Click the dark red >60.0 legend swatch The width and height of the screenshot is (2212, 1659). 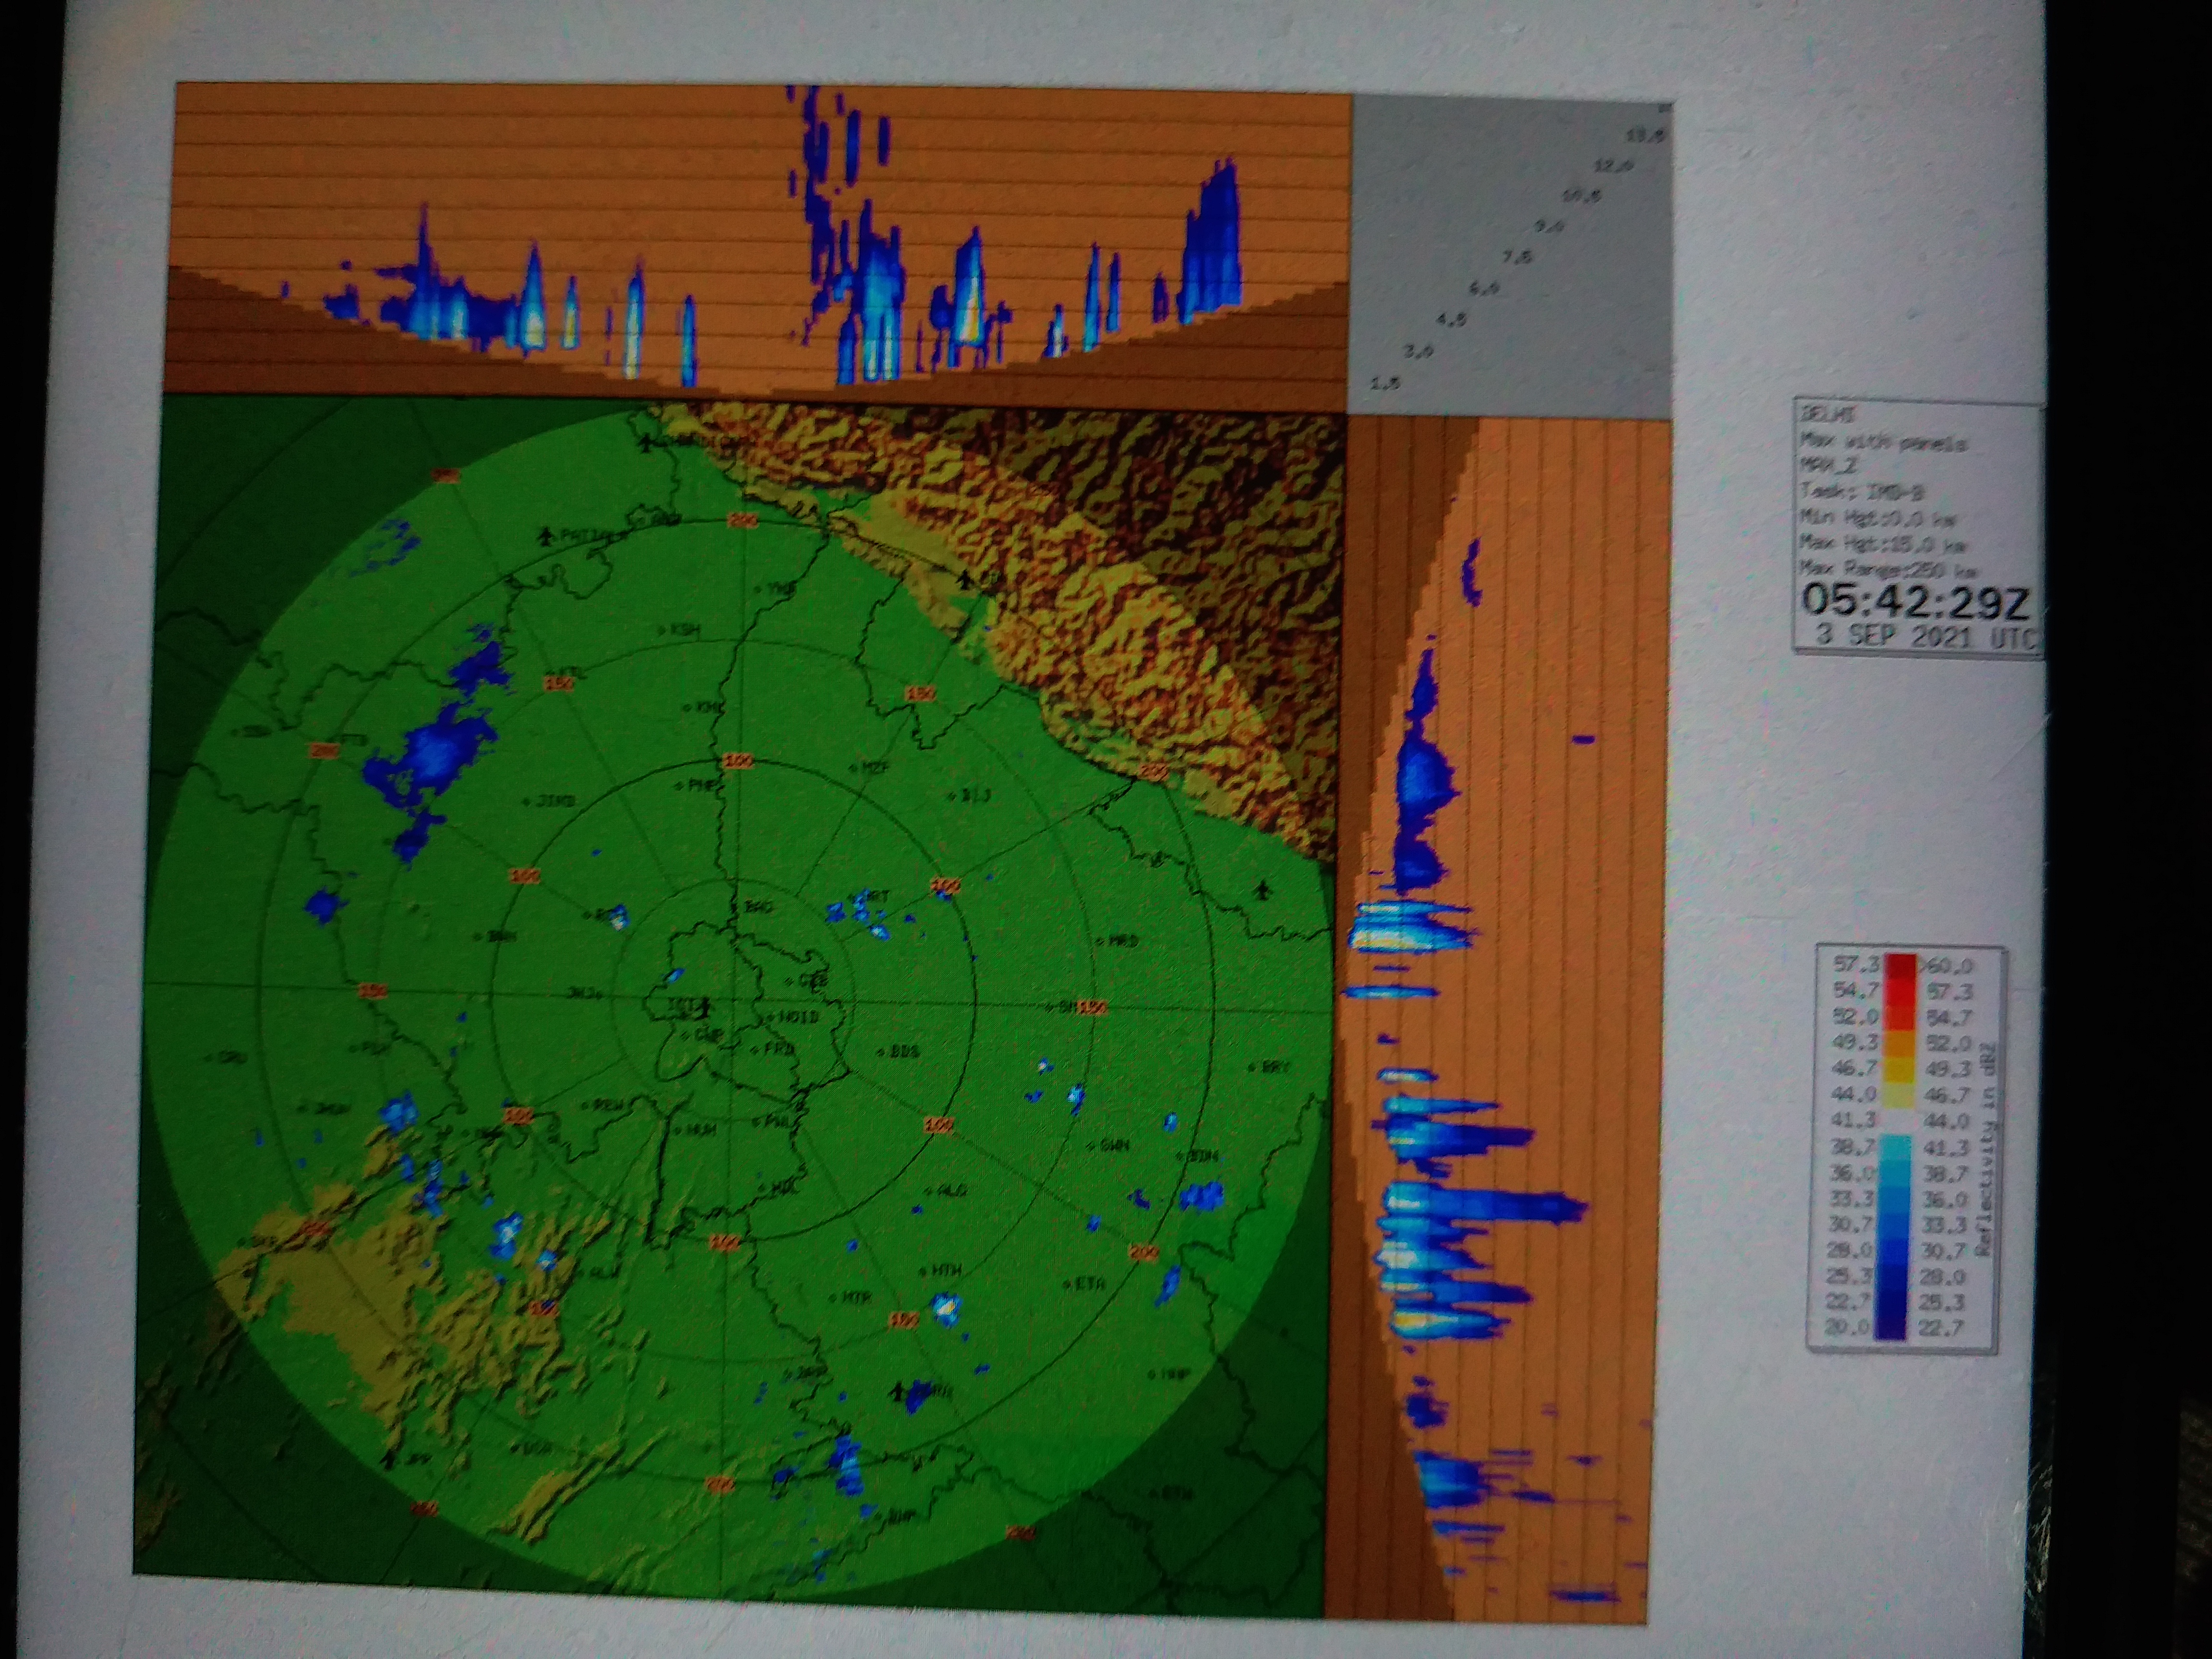(x=1900, y=966)
